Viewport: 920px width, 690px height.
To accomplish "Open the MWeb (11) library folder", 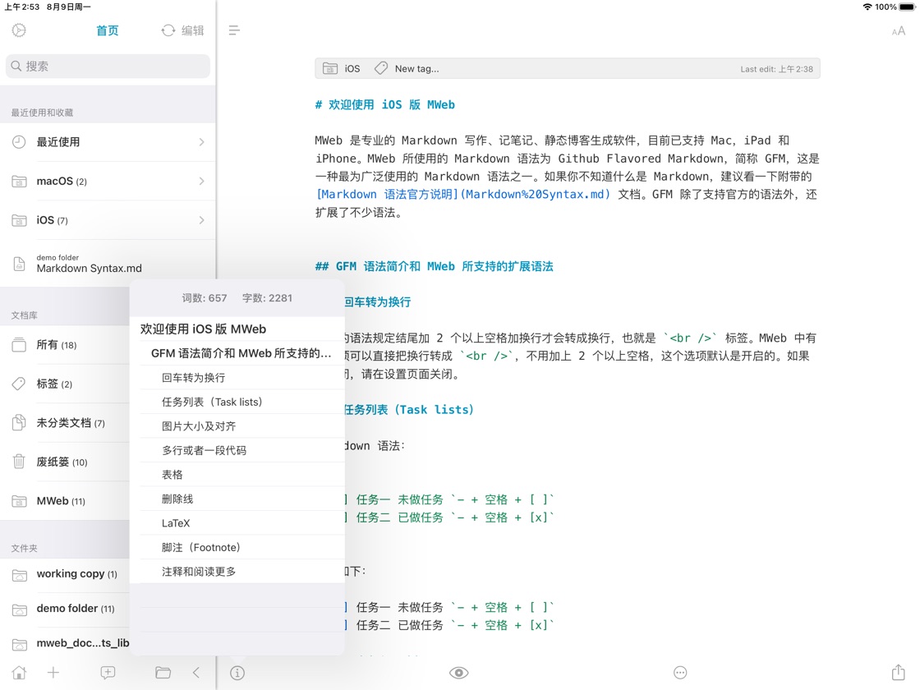I will click(x=65, y=501).
